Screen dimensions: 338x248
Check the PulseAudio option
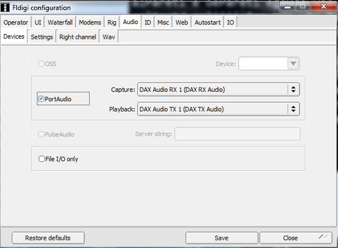(41, 134)
